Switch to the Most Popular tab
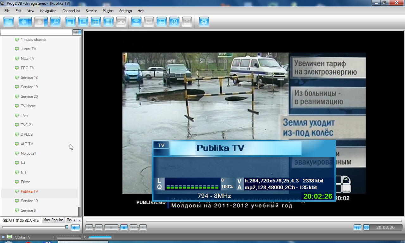The image size is (405, 243). tap(53, 220)
